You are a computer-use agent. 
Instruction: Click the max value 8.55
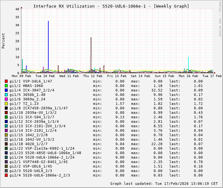coord(158,126)
